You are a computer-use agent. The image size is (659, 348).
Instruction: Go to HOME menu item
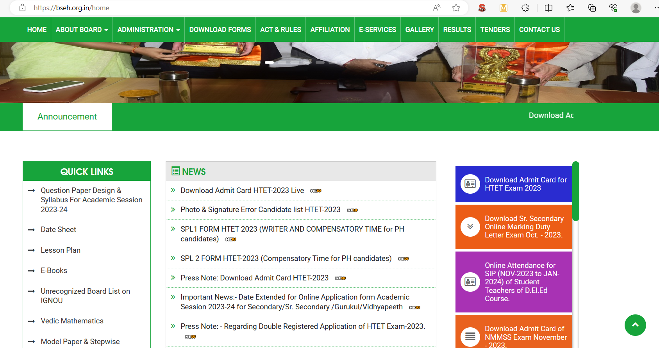[x=37, y=30]
